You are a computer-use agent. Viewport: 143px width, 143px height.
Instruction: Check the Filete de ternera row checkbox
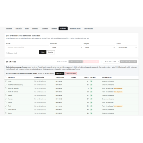pos(6,92)
